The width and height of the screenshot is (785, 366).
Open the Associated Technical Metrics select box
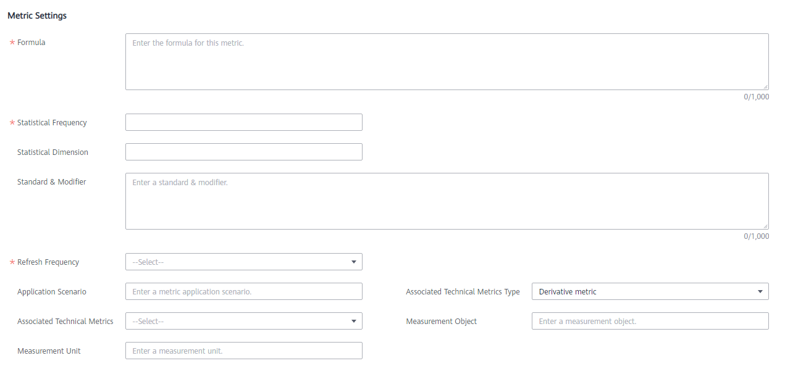244,321
